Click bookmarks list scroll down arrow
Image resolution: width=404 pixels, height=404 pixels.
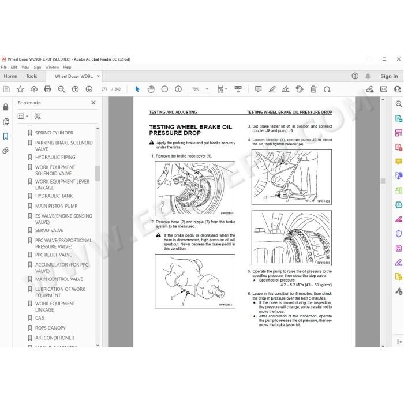point(98,345)
